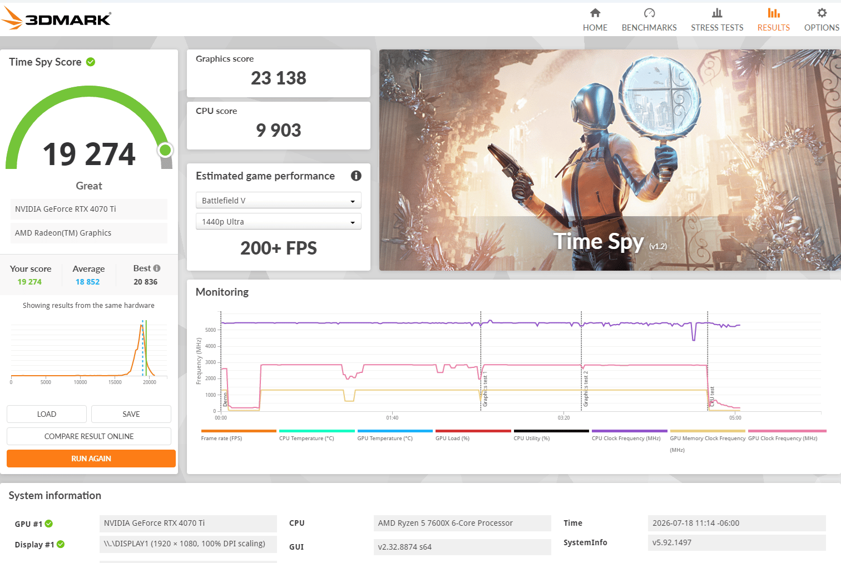Click the green check beside Display #1
The height and width of the screenshot is (563, 841).
61,544
